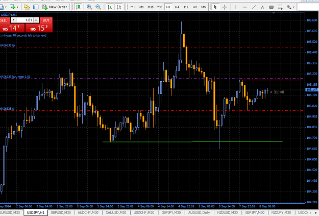
Task: Select the M1 timeframe
Action: [133, 7]
